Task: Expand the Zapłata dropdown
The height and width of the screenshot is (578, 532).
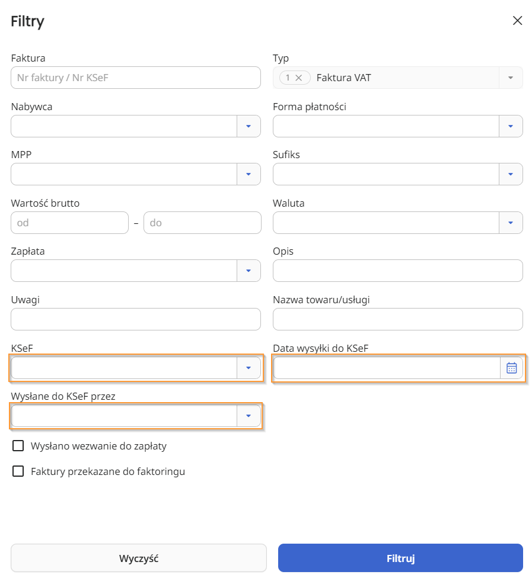Action: [249, 271]
